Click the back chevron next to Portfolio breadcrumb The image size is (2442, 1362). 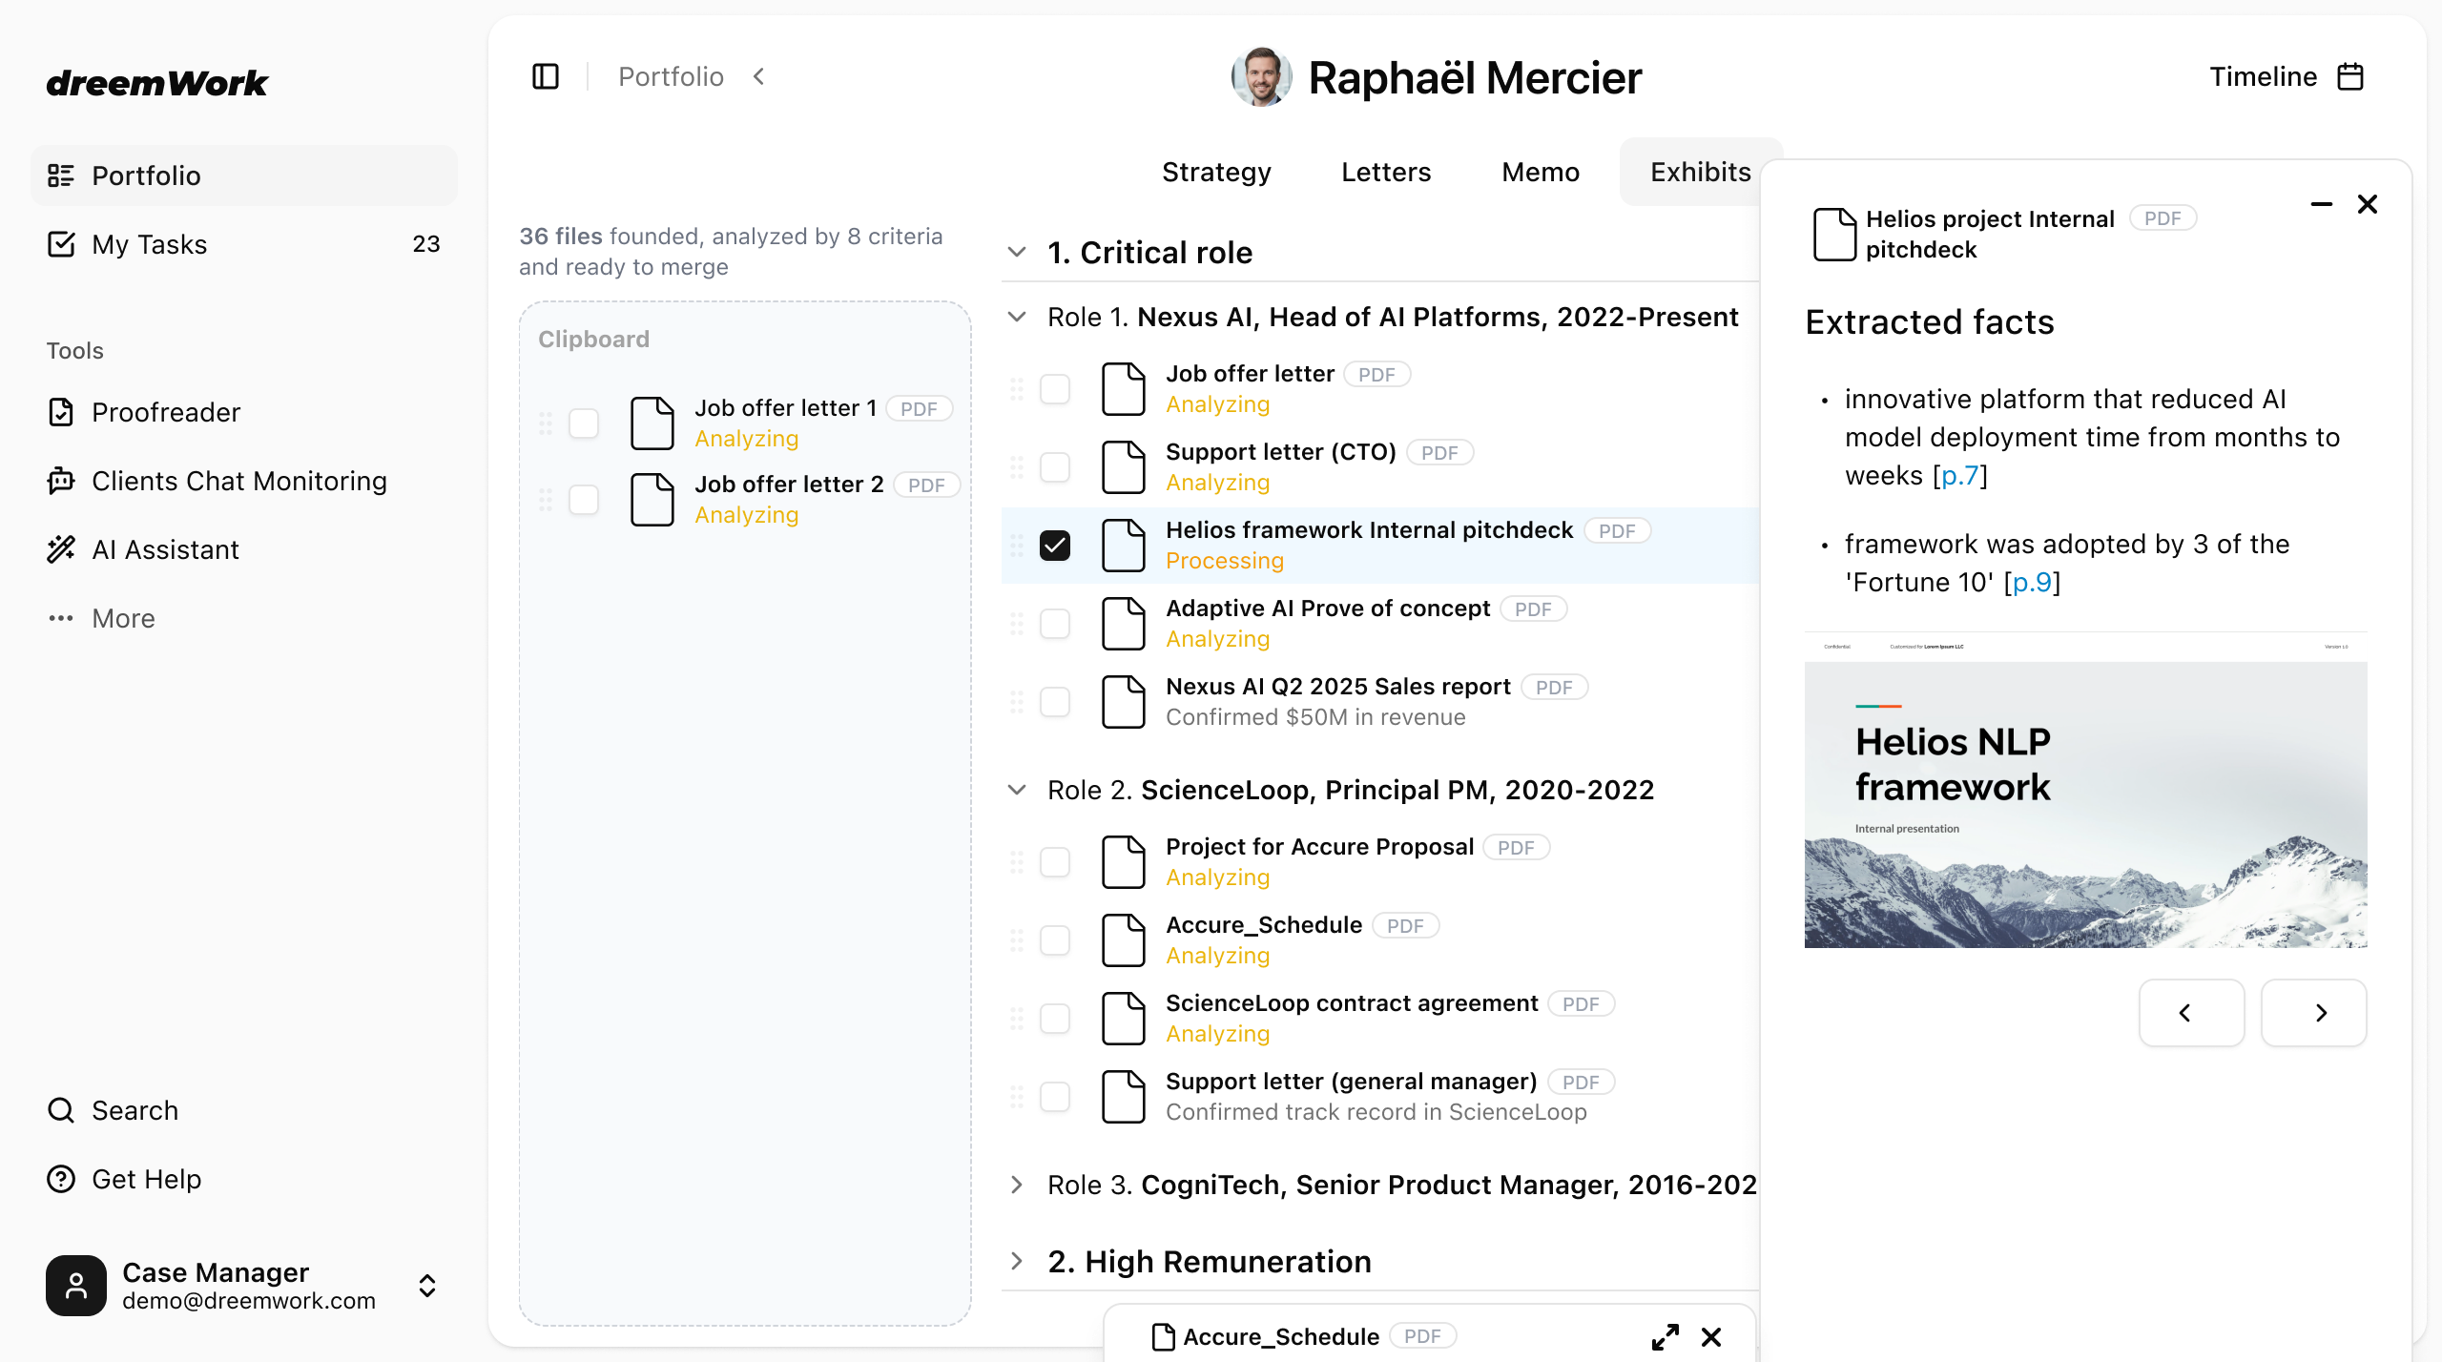point(759,76)
